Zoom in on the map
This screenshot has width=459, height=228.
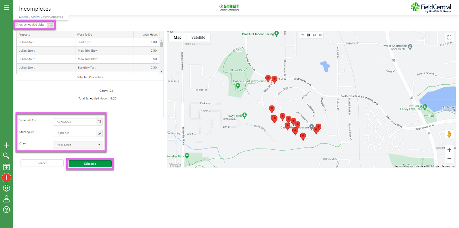pos(449,150)
